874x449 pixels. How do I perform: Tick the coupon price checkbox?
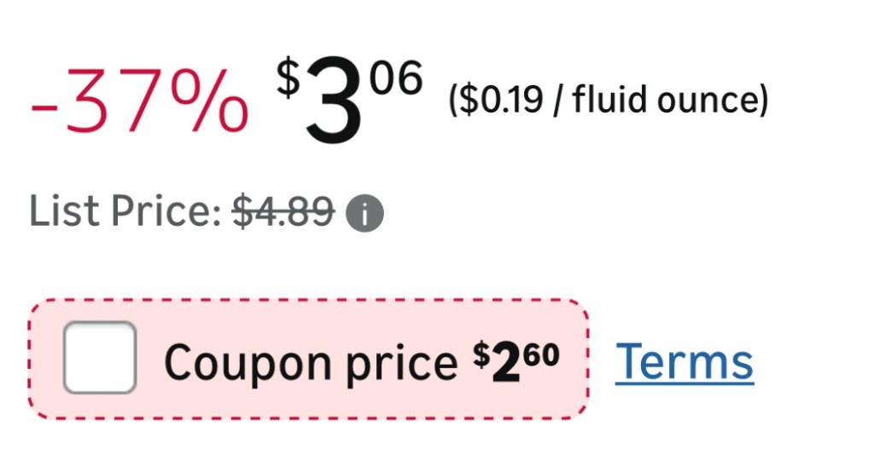(x=100, y=358)
